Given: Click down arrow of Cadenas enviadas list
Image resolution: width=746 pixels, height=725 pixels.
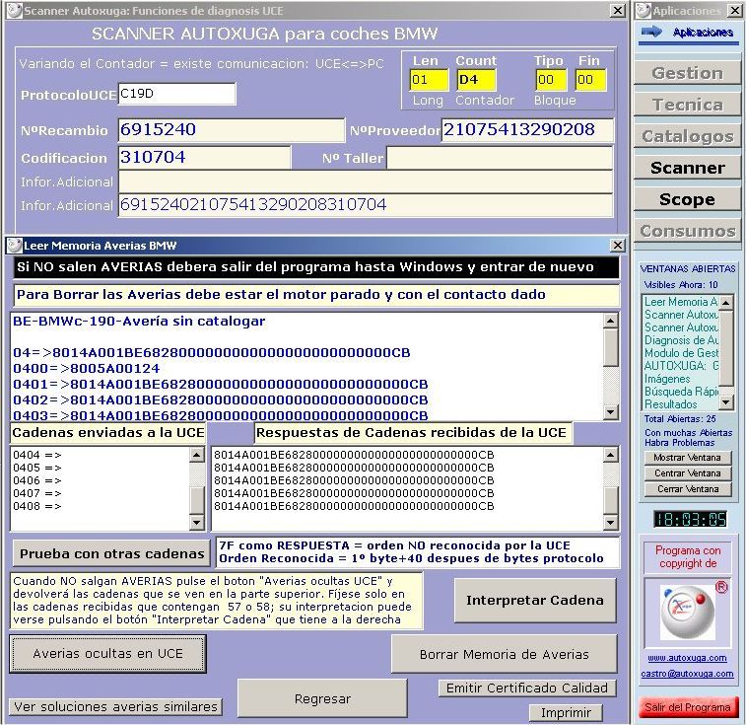Looking at the screenshot, I should (196, 523).
